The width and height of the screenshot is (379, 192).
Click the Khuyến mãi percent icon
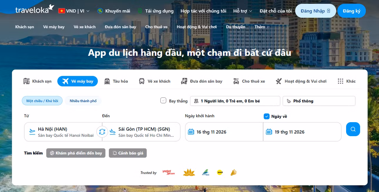[x=100, y=11]
